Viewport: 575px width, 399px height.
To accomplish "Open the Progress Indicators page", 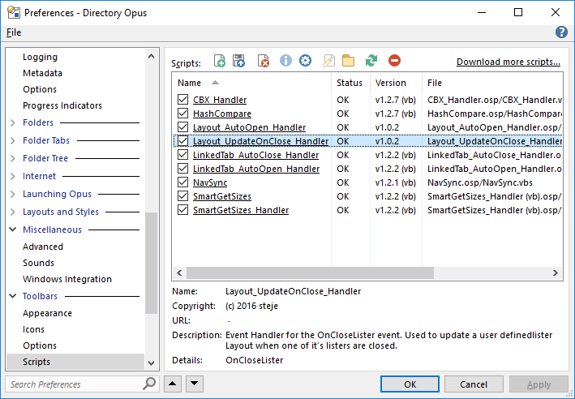I will 62,105.
